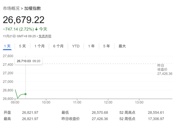Viewport: 176px width, 125px height.
Task: Click the 加權指數 breadcrumb title
Action: coord(32,9)
